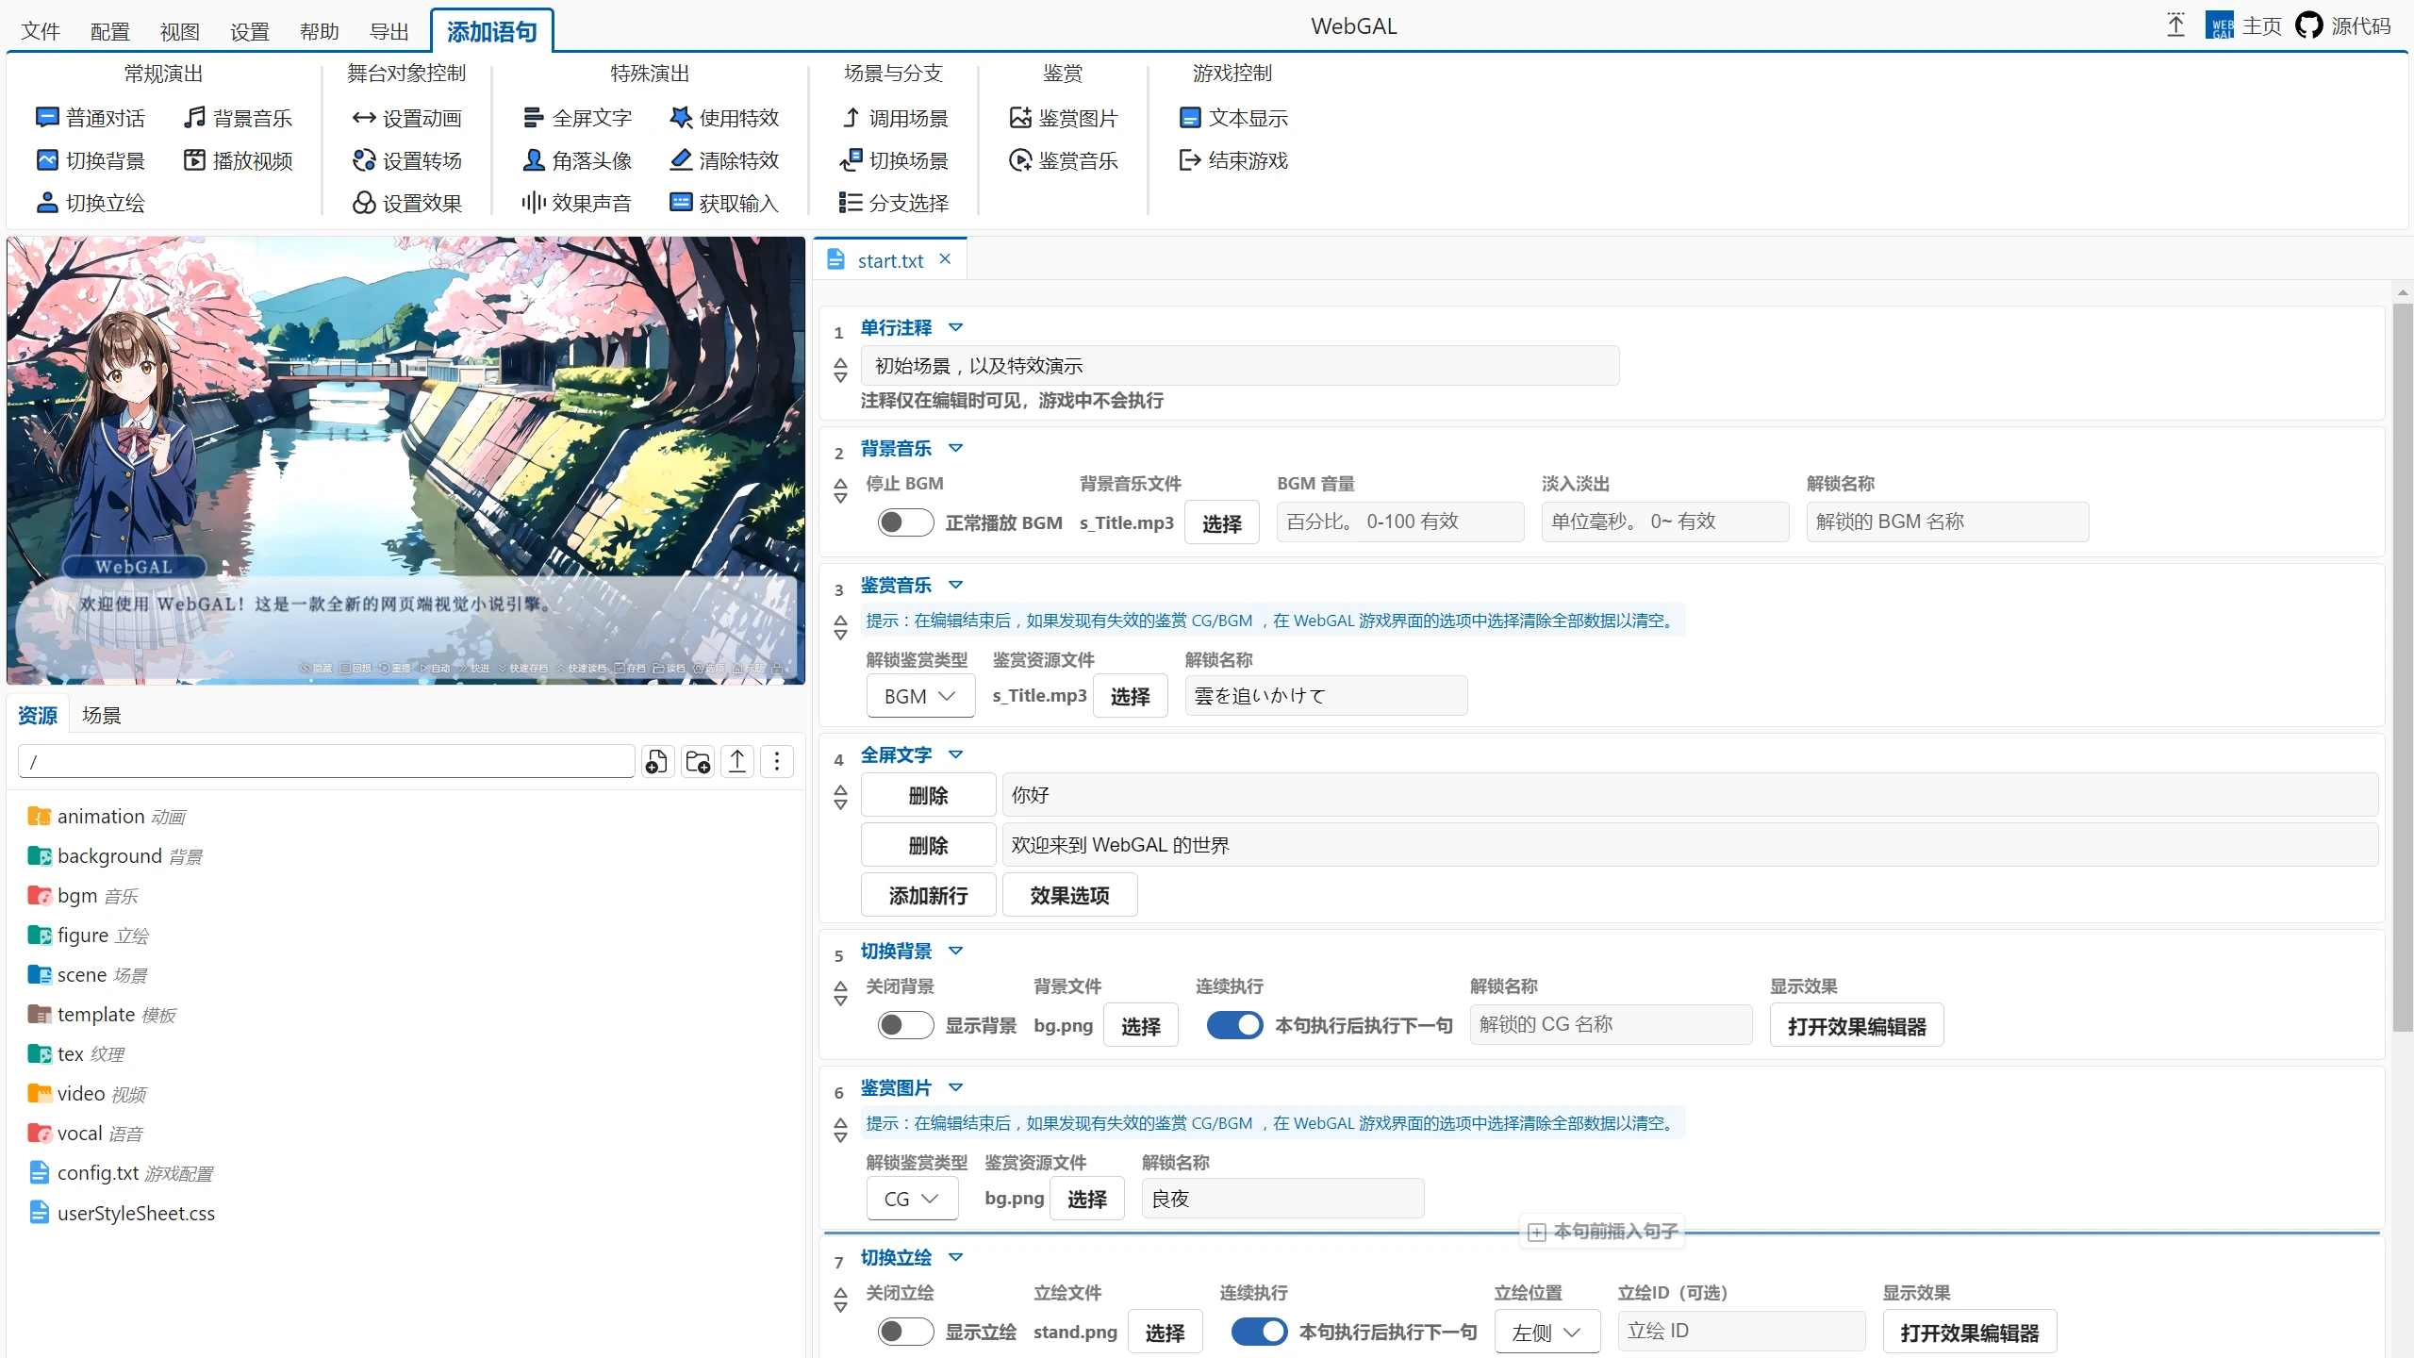Image resolution: width=2414 pixels, height=1358 pixels.
Task: Add a 效果声音 statement
Action: (x=577, y=203)
